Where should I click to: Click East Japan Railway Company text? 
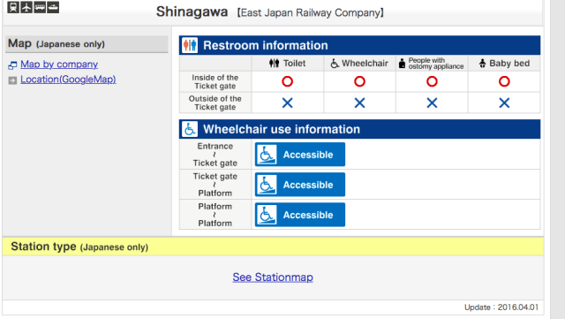(x=310, y=12)
